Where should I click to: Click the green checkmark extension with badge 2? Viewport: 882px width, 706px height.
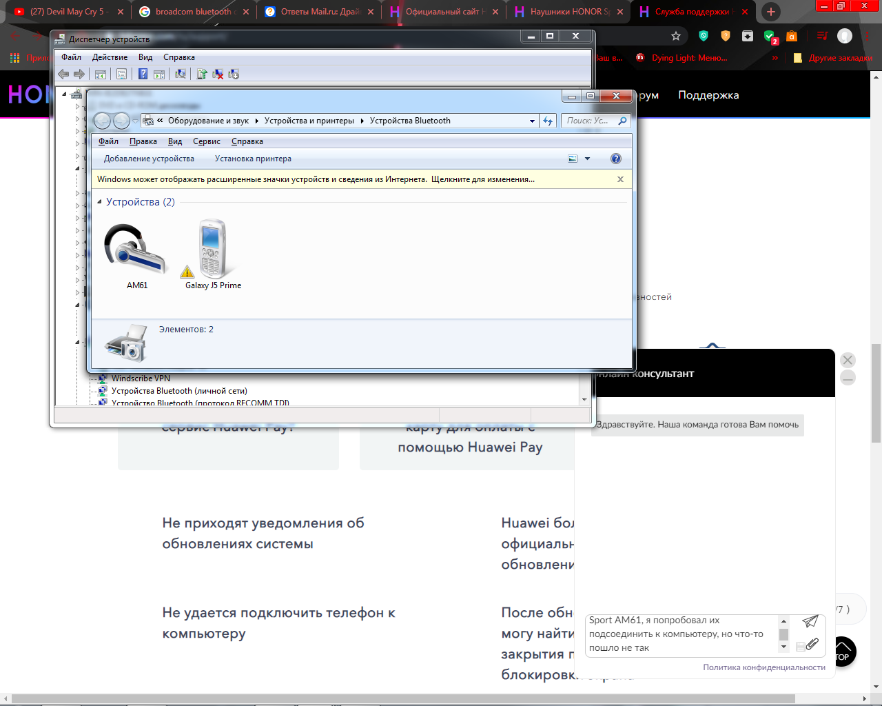[x=770, y=37]
